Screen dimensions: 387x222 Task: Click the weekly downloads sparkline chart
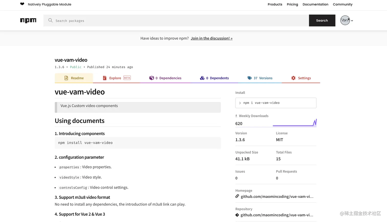pyautogui.click(x=295, y=123)
